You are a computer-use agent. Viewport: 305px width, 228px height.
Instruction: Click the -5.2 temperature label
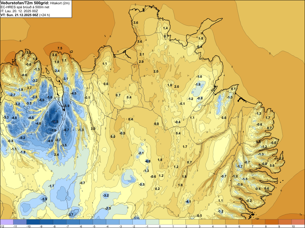(22, 138)
